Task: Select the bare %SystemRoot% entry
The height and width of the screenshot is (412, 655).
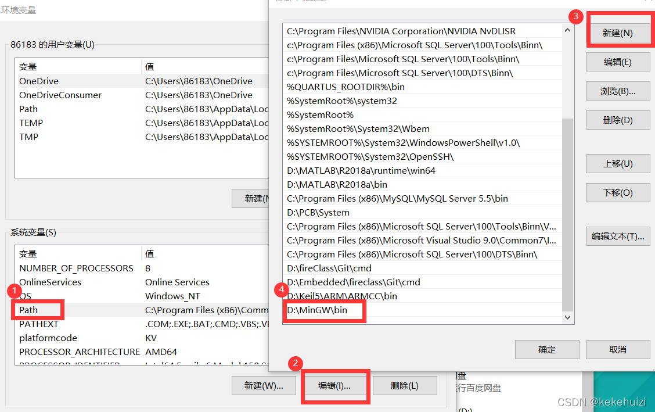Action: click(x=422, y=114)
